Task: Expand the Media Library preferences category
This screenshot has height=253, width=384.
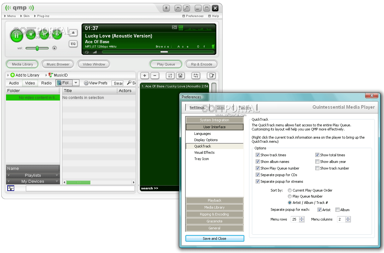Action: click(214, 207)
